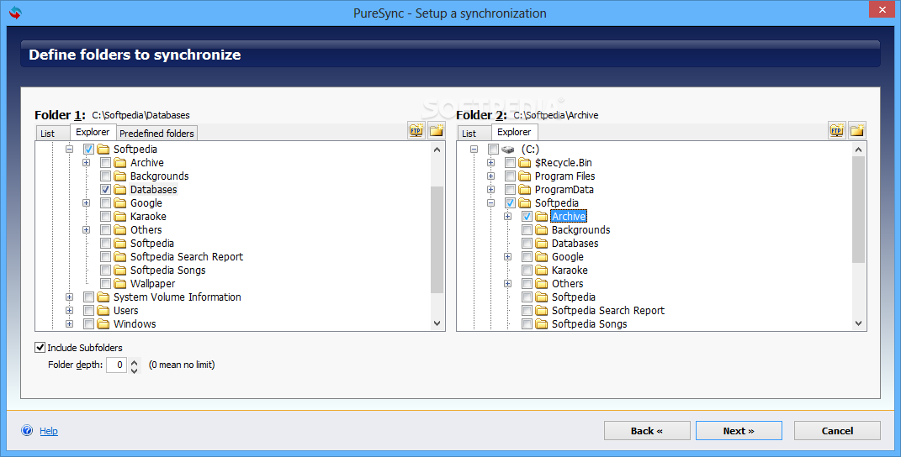Click the new folder icon for Folder 2
This screenshot has height=457, width=901.
pyautogui.click(x=857, y=131)
